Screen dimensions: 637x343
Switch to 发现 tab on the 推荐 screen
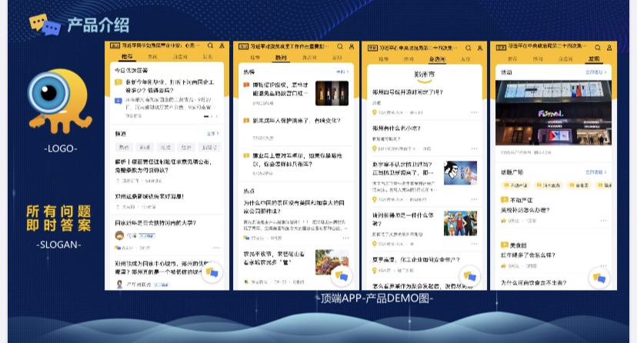207,57
